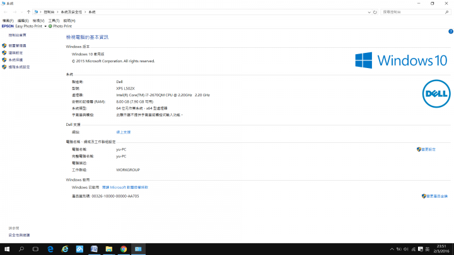Switch input language indicator 英
Screen dimensions: 454x255
pos(428,249)
